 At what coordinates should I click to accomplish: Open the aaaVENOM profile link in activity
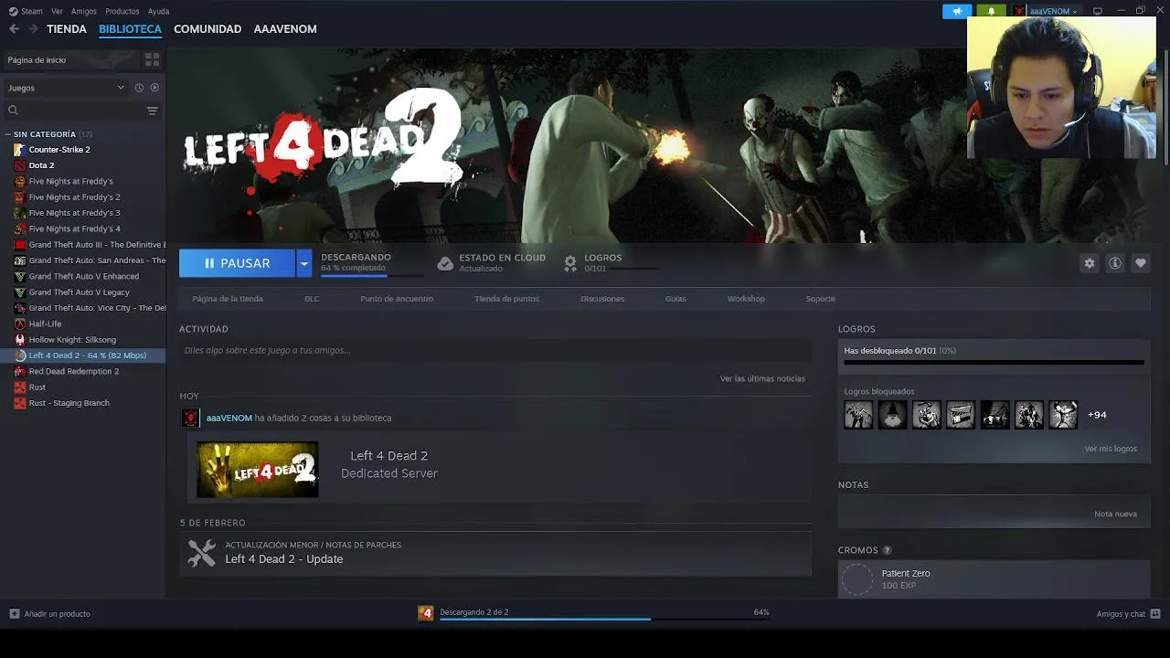point(229,418)
